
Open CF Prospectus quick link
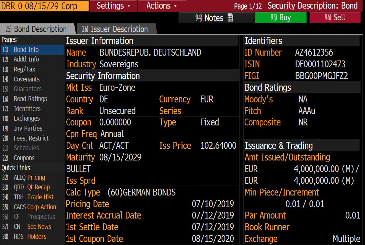tap(32, 217)
